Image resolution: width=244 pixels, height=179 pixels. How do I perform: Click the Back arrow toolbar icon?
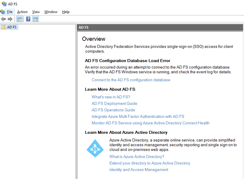coord(3,19)
